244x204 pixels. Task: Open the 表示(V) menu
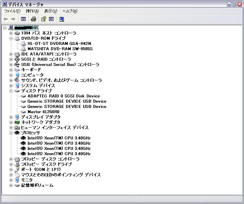51,11
